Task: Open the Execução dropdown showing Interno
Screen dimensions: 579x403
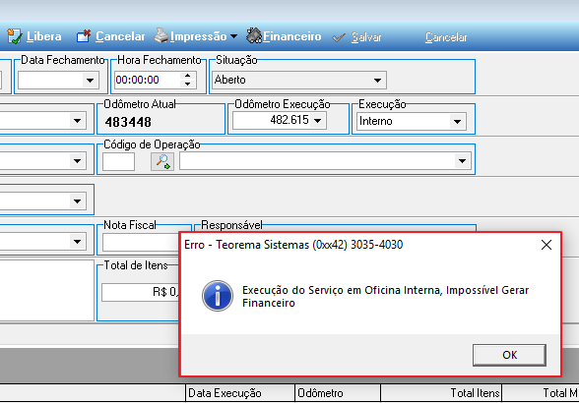Action: [457, 121]
